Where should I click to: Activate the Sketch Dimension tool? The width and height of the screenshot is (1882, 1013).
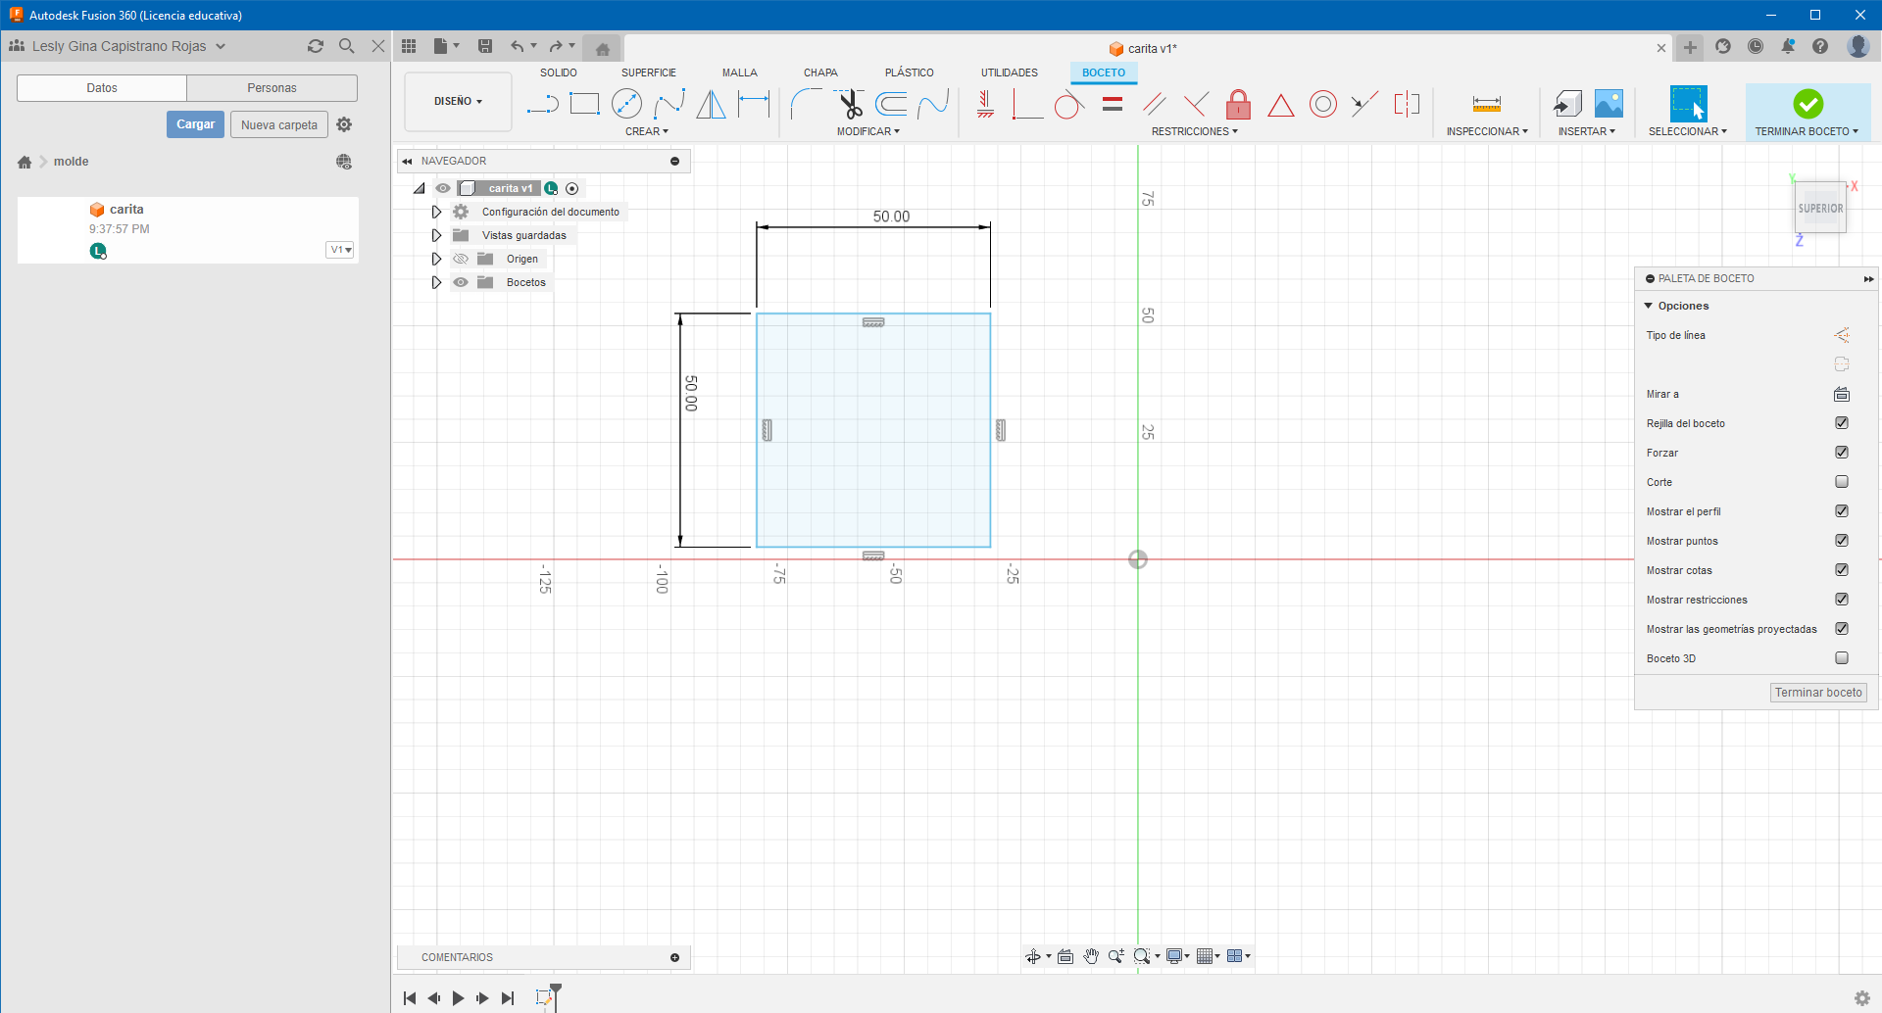coord(754,104)
